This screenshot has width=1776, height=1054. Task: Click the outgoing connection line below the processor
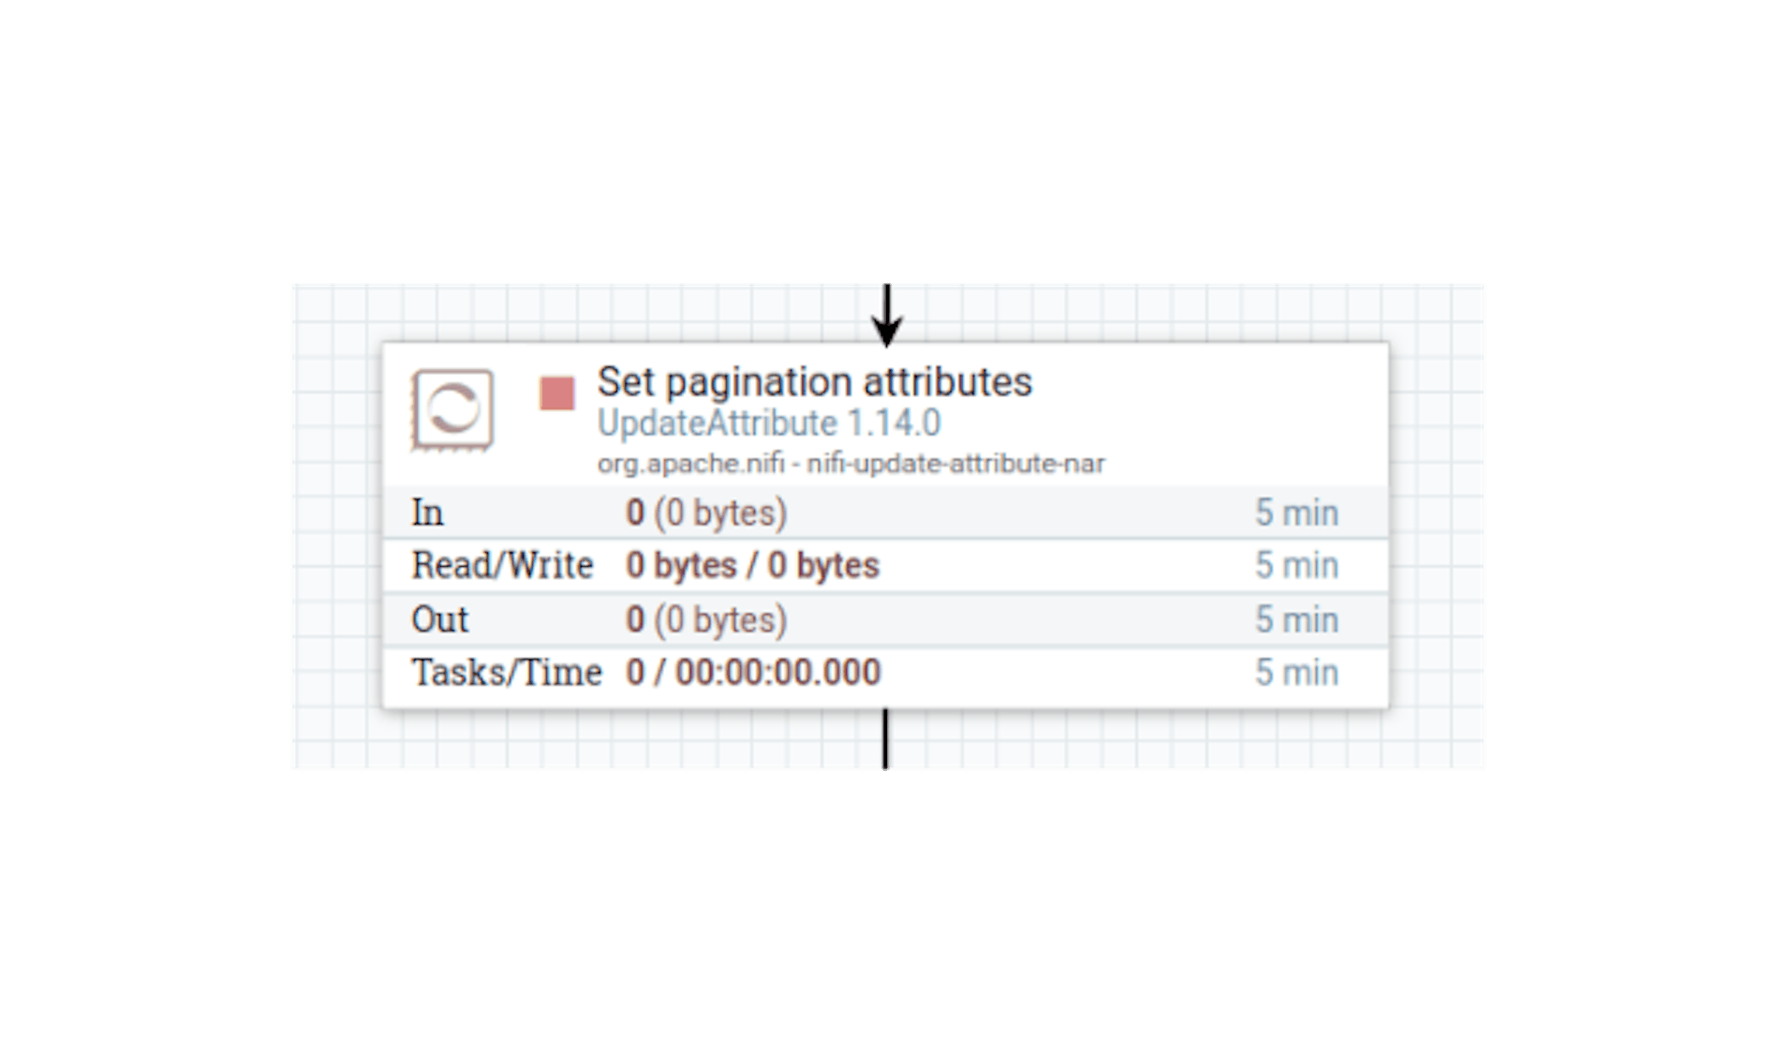tap(887, 740)
